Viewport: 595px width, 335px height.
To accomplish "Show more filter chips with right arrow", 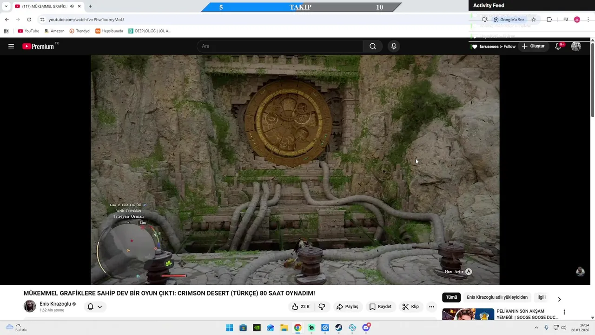I will click(x=559, y=299).
